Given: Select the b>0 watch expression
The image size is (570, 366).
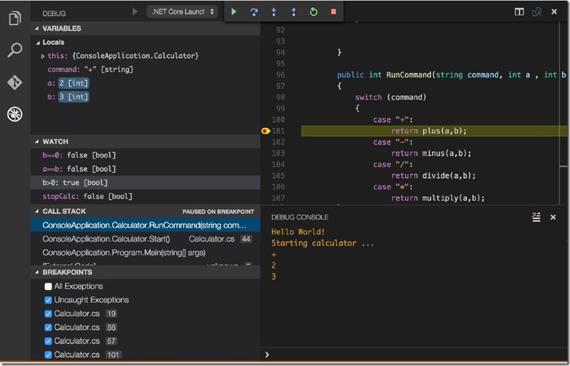Looking at the screenshot, I should tap(146, 183).
